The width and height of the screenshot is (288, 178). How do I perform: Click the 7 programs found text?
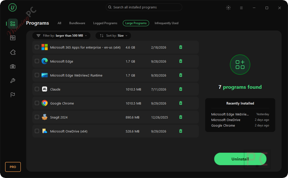point(240,87)
